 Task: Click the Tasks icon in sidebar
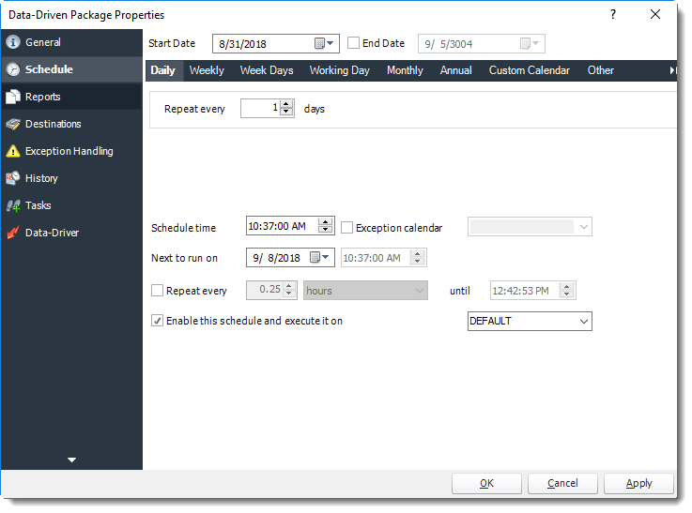point(13,205)
